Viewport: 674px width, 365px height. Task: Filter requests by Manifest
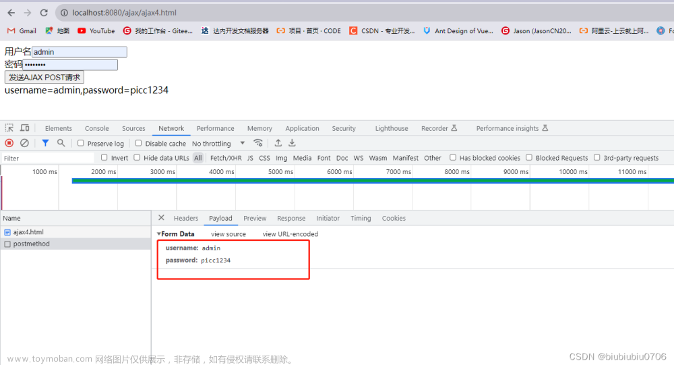coord(405,158)
